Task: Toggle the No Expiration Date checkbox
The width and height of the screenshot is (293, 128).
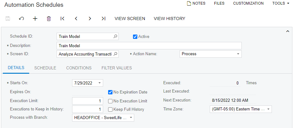Action: (110, 92)
